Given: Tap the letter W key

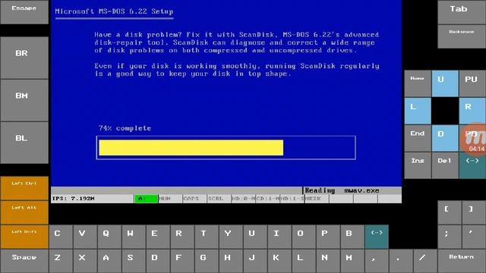Looking at the screenshot, I should click(x=134, y=237).
